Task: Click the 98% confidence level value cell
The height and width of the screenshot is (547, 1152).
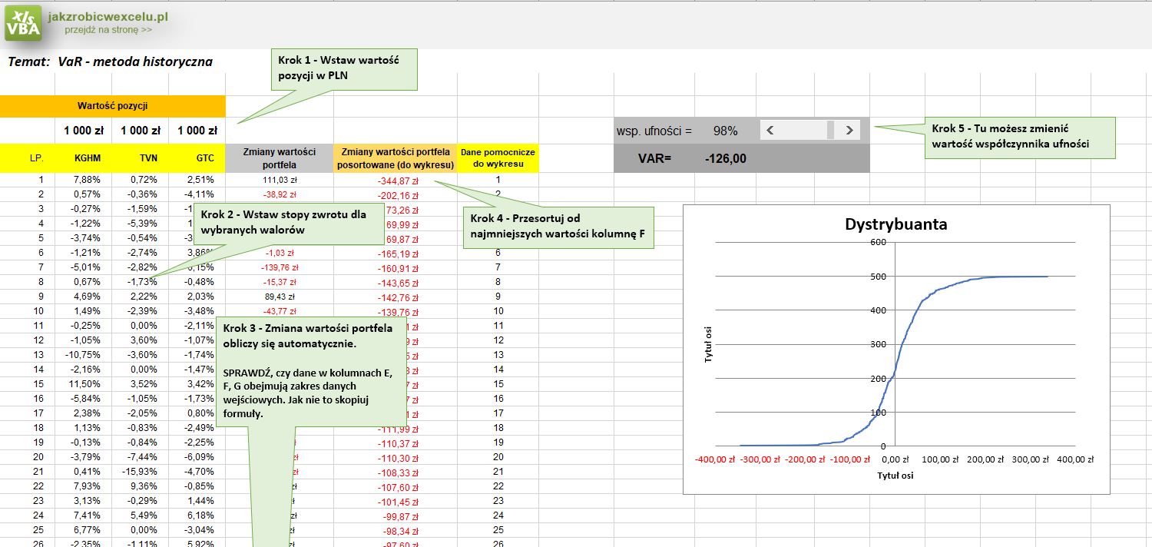Action: pyautogui.click(x=724, y=131)
